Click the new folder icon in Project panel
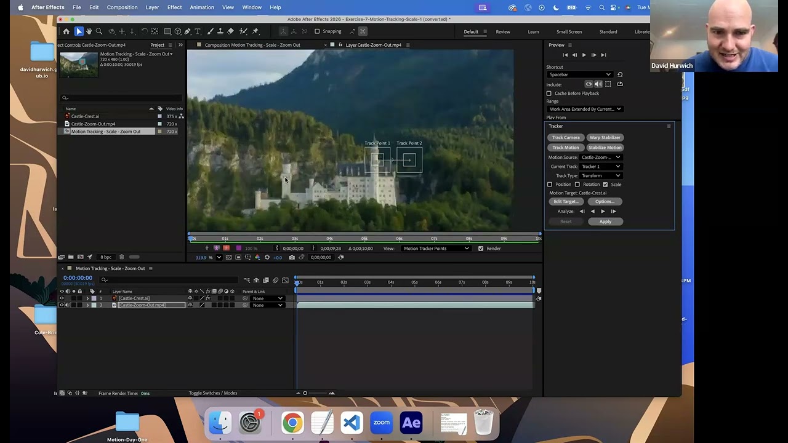The height and width of the screenshot is (443, 788). 71,257
